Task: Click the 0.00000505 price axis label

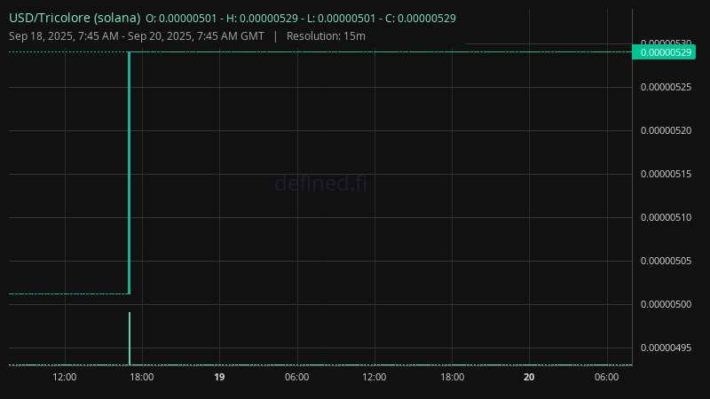Action: point(667,261)
